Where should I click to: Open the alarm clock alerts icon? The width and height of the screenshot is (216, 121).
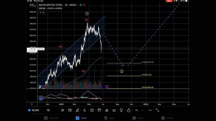click(99, 110)
